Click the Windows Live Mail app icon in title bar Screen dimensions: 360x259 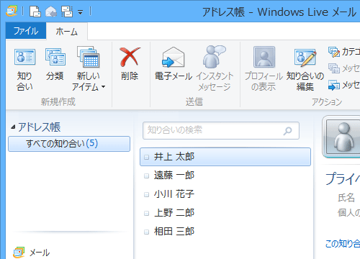coord(12,11)
